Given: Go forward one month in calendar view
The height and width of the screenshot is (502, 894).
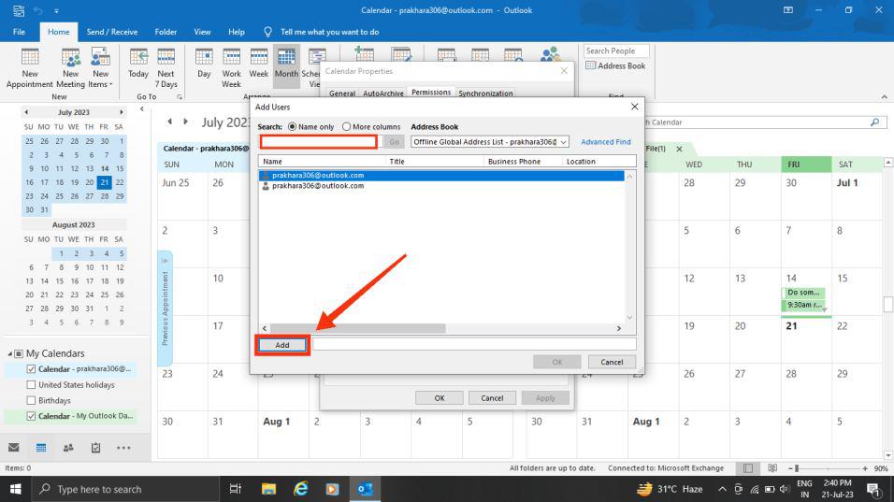Looking at the screenshot, I should coord(185,122).
